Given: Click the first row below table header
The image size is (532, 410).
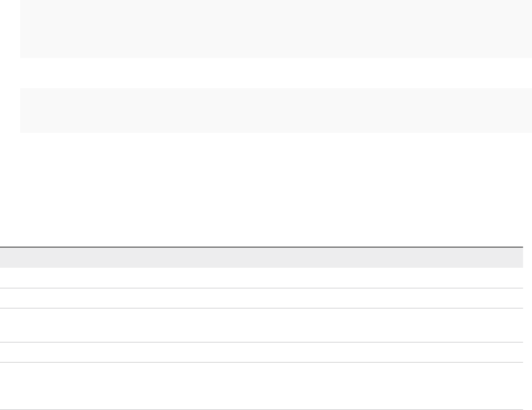Looking at the screenshot, I should click(x=262, y=278).
